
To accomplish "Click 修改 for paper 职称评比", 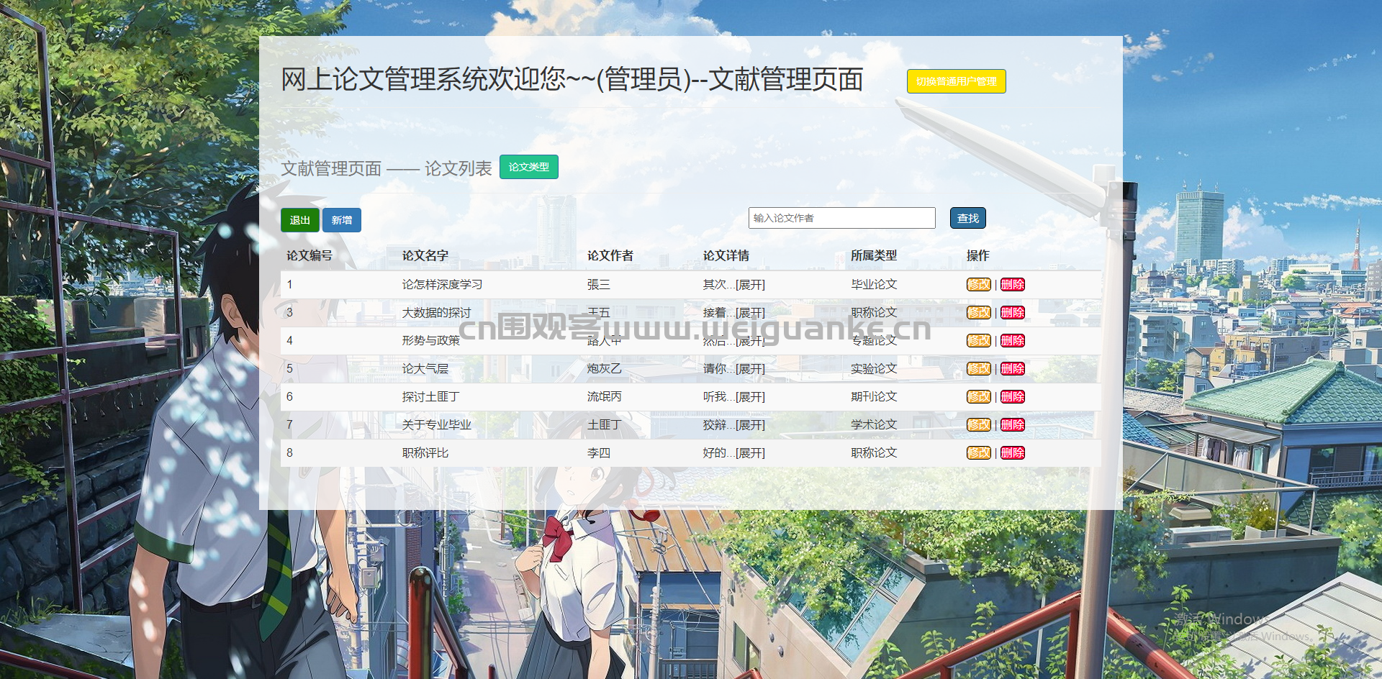I will tap(979, 452).
